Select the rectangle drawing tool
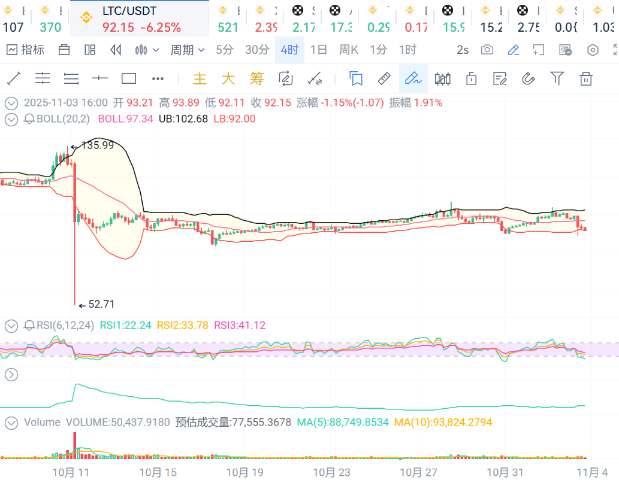 coord(129,78)
